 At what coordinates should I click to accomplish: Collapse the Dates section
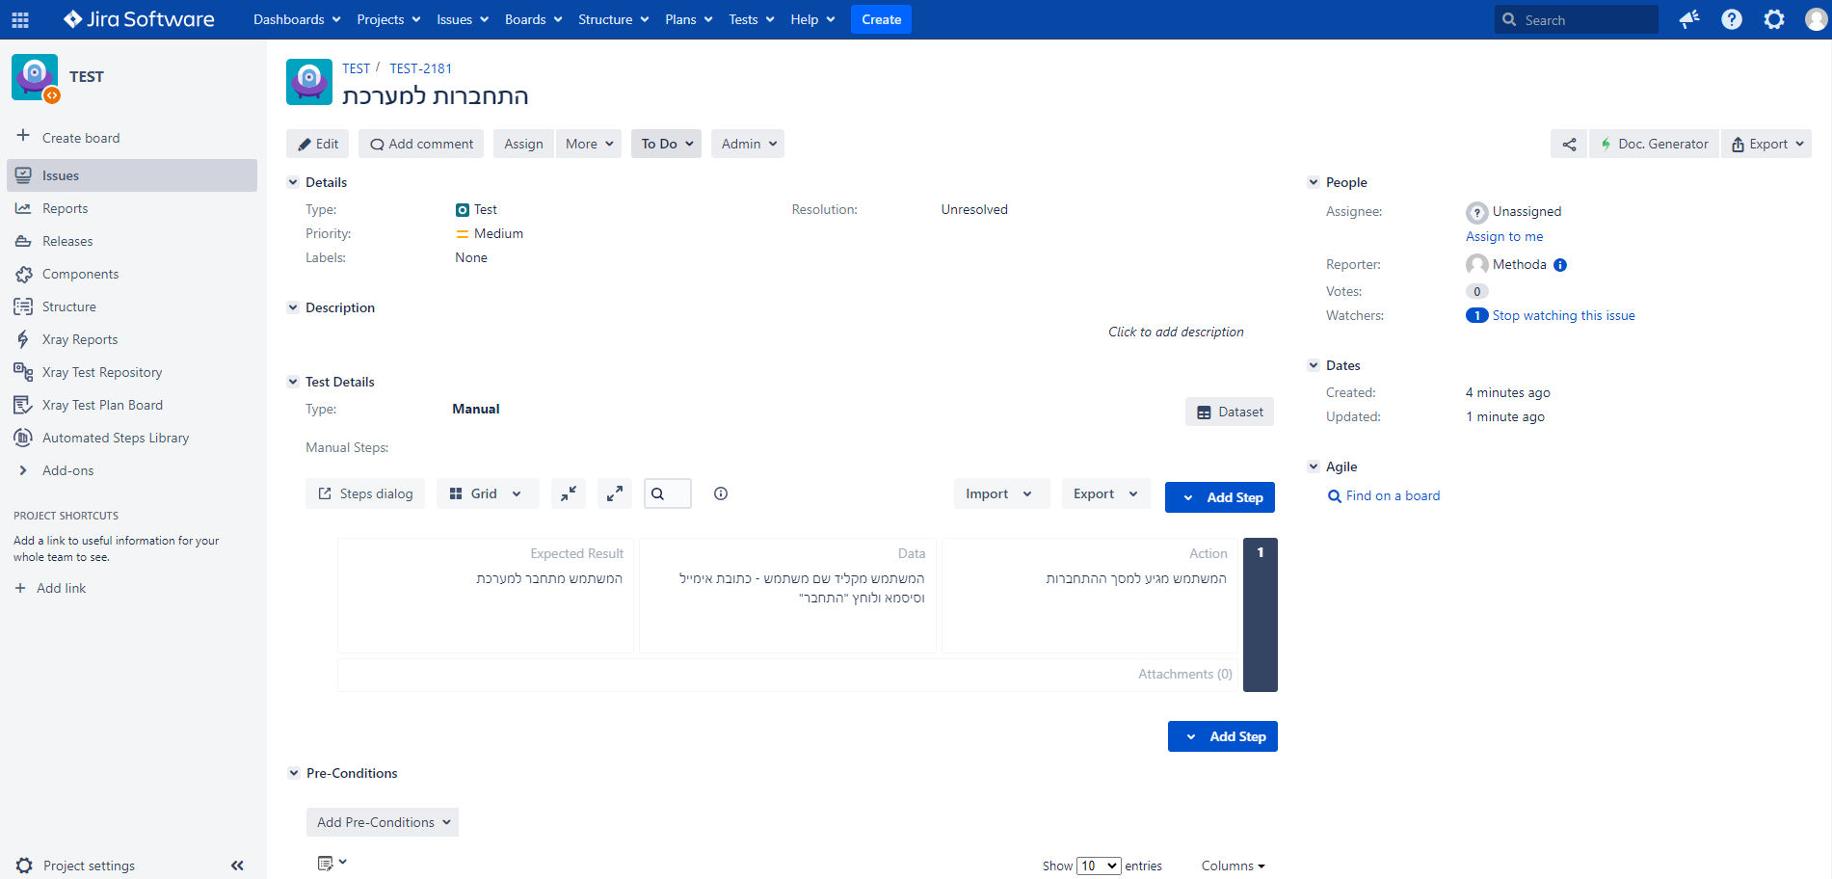point(1314,365)
